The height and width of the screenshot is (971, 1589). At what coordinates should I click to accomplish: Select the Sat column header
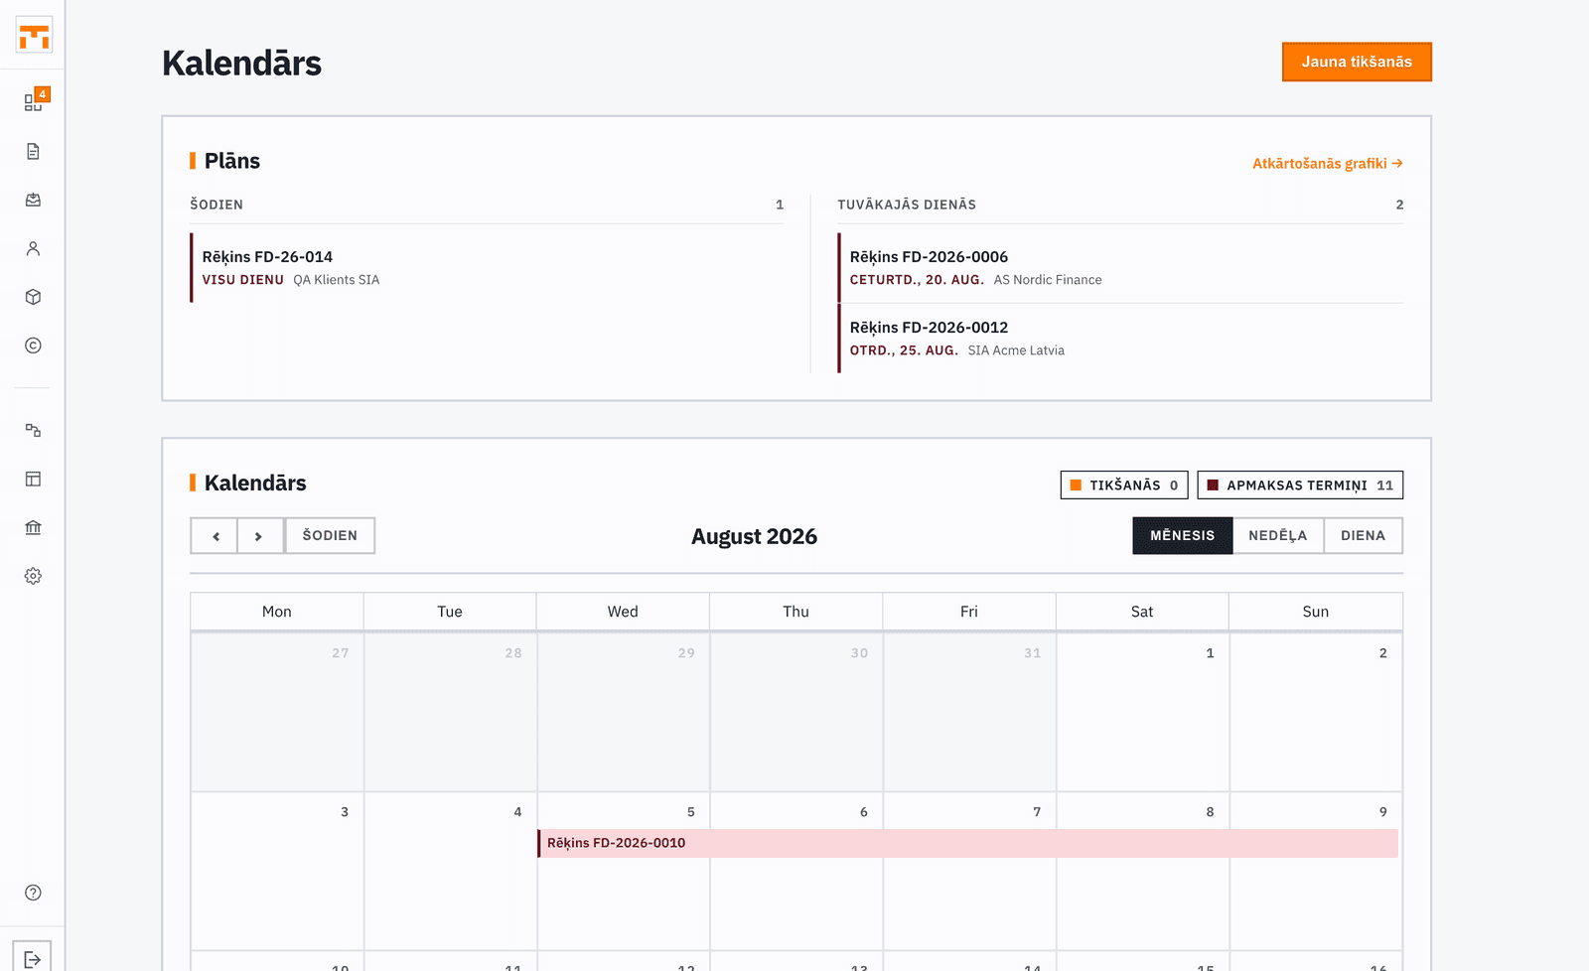click(1142, 612)
